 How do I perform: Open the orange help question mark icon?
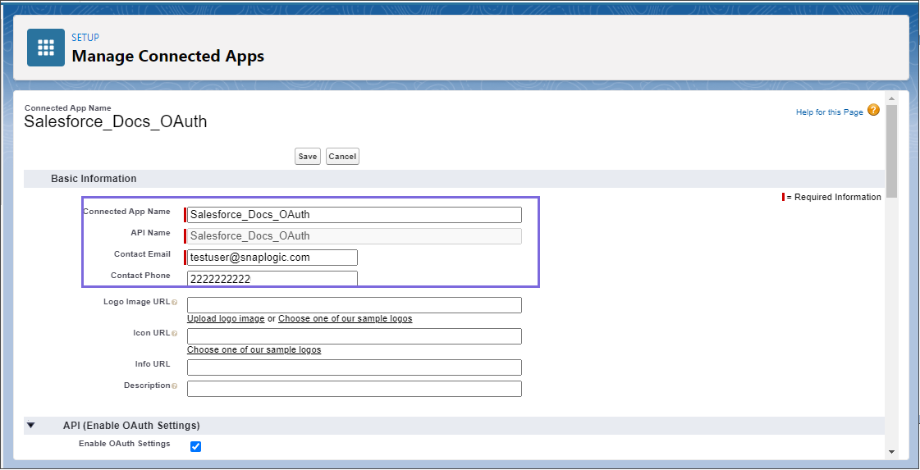point(873,110)
